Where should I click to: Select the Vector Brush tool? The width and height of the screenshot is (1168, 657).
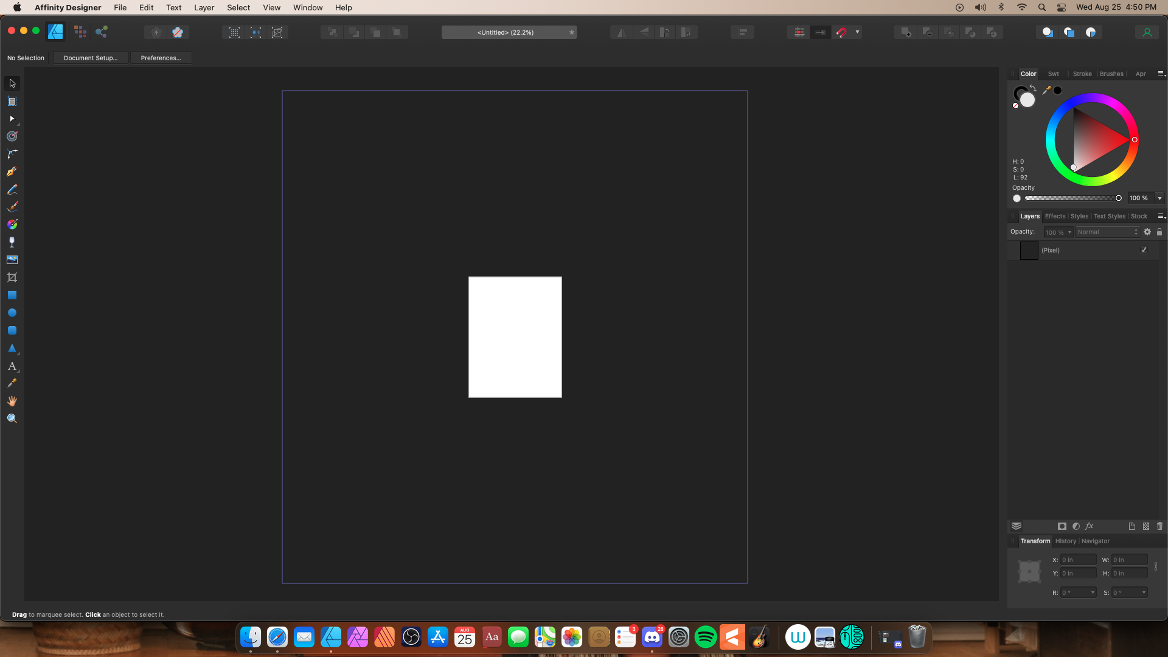pos(12,206)
